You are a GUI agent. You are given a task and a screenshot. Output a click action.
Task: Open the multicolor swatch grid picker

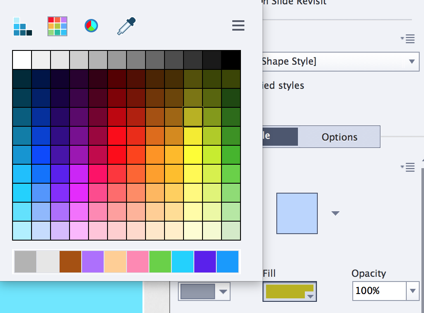coord(57,26)
